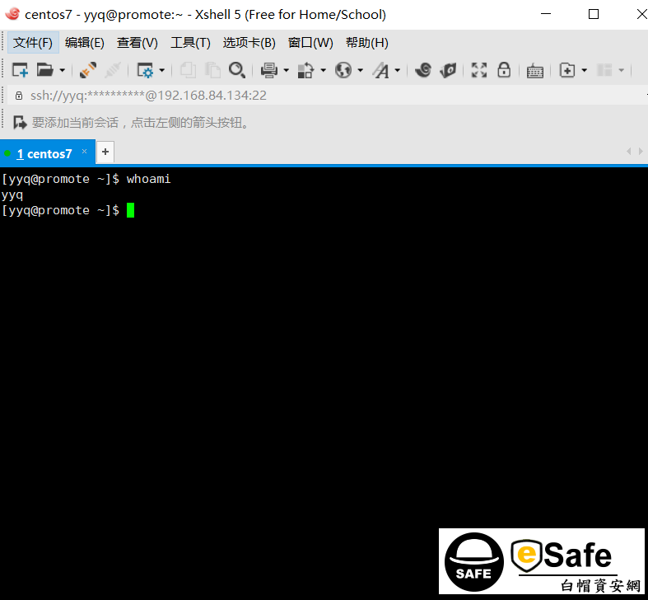Toggle Full screen icon
This screenshot has width=648, height=600.
pos(479,70)
